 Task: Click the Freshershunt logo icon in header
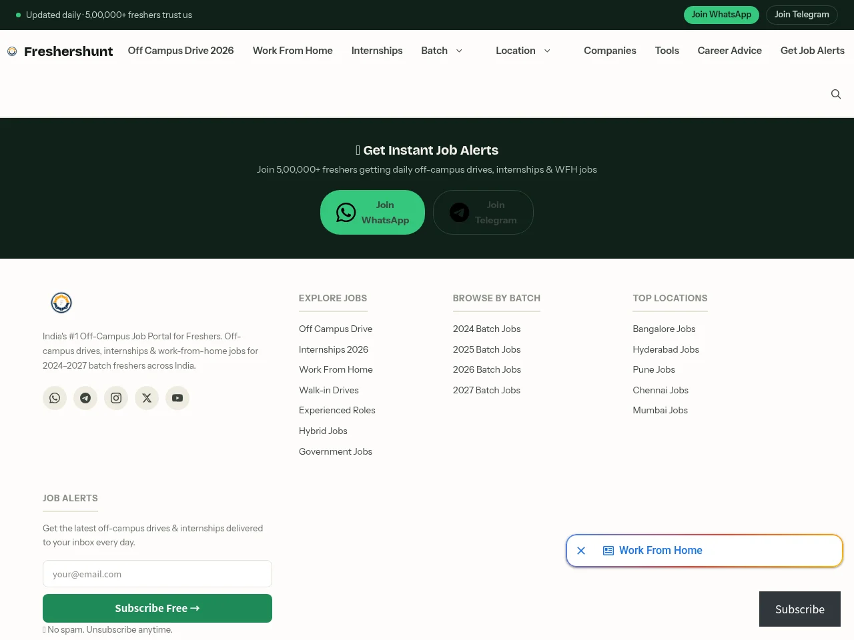pyautogui.click(x=12, y=51)
